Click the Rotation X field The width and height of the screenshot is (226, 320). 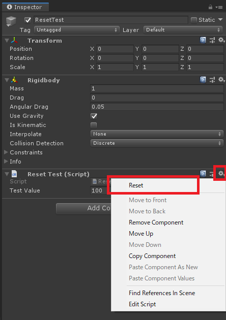[115, 58]
